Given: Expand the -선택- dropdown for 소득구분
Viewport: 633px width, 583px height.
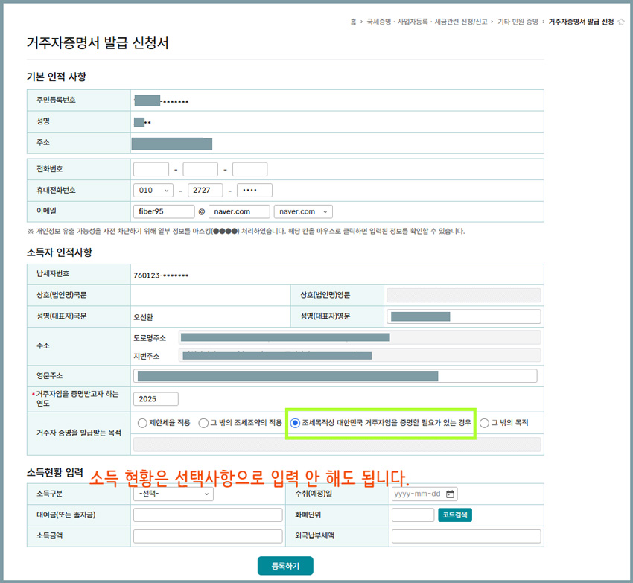Looking at the screenshot, I should [x=172, y=493].
